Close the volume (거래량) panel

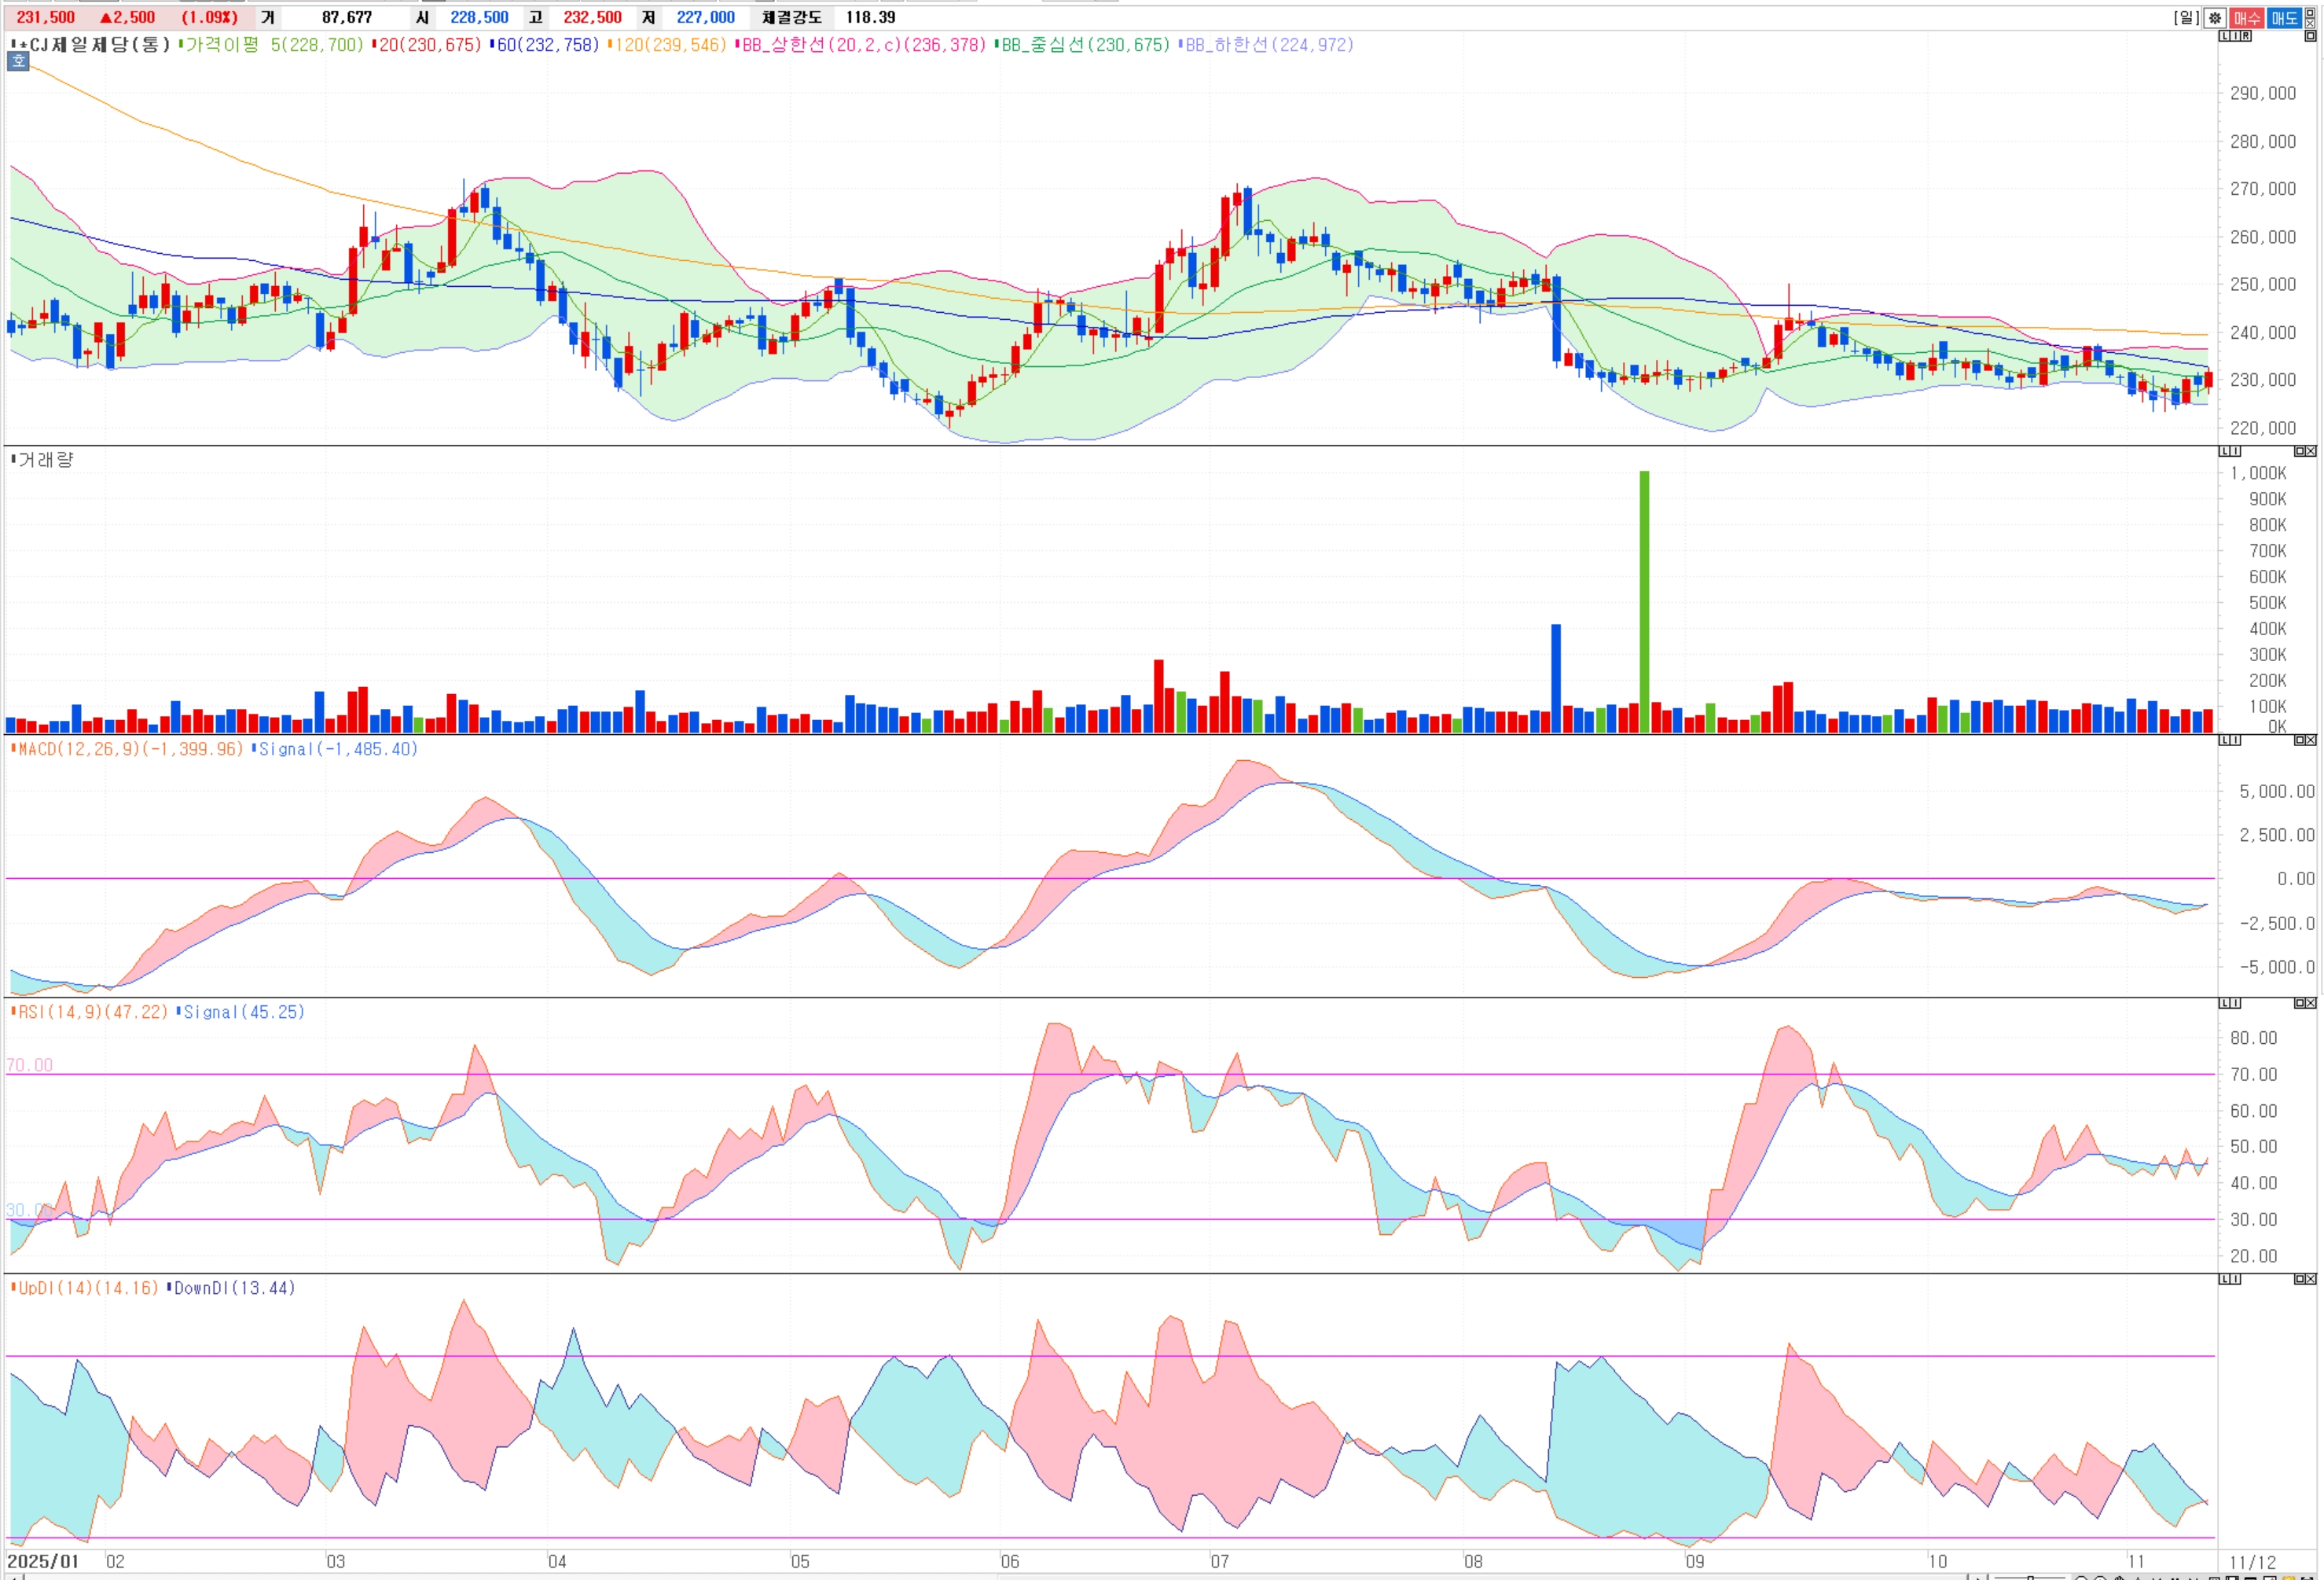(2311, 452)
